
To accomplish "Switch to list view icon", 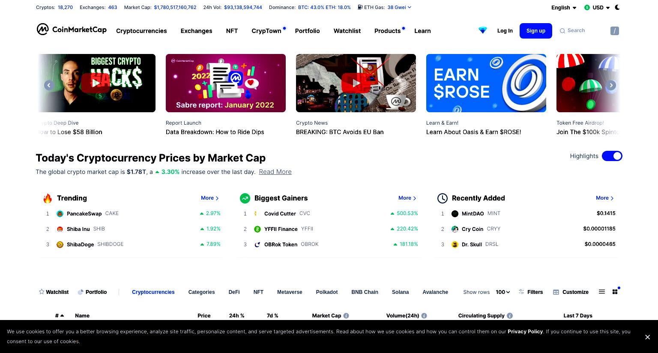I will 602,292.
